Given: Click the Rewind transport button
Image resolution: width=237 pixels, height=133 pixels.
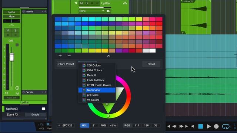Looking at the screenshot, I should click(x=174, y=126).
